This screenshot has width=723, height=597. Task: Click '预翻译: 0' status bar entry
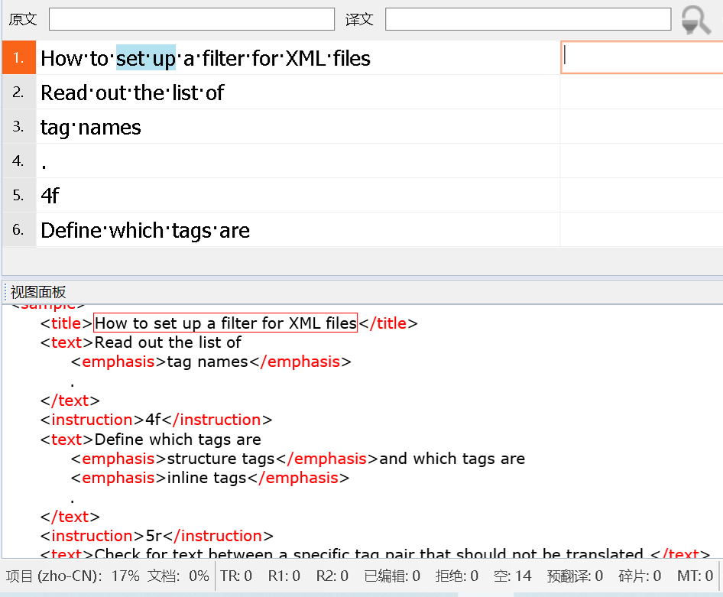click(575, 576)
